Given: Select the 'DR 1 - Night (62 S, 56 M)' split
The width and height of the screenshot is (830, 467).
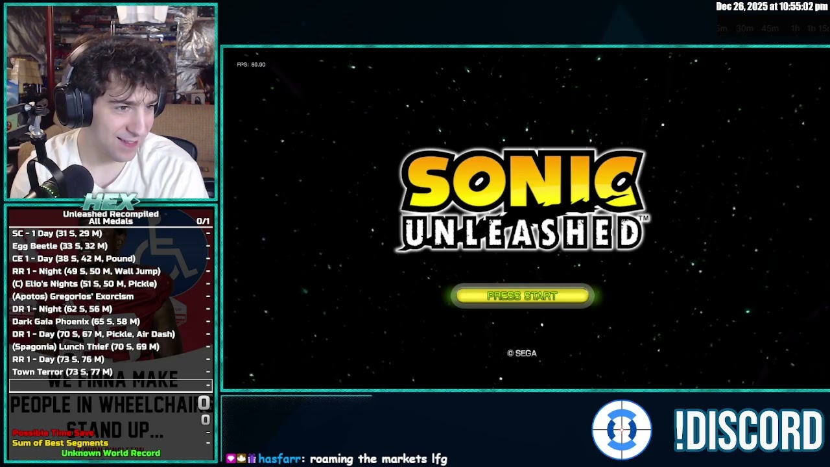Looking at the screenshot, I should tap(111, 309).
